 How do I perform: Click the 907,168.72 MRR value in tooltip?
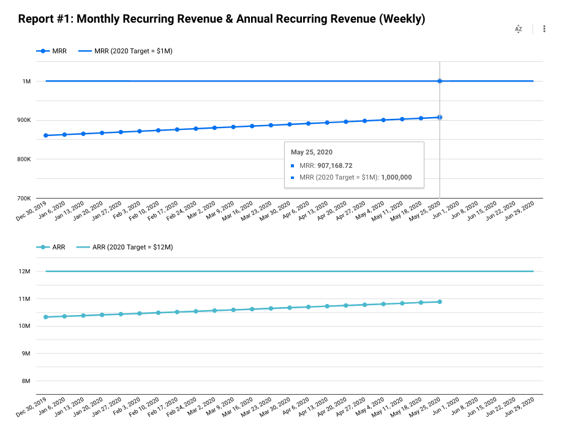tap(334, 165)
